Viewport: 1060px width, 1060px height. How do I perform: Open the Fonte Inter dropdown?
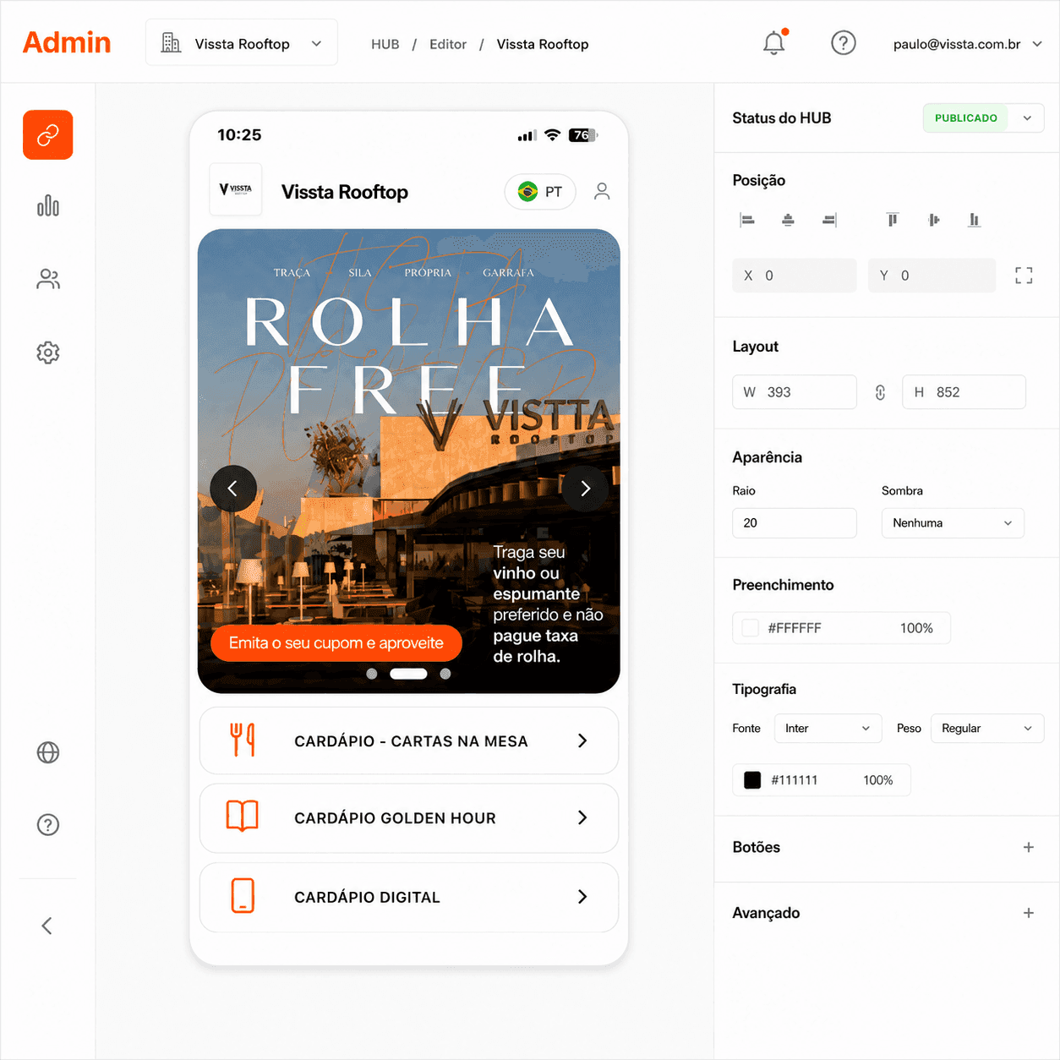(x=828, y=729)
